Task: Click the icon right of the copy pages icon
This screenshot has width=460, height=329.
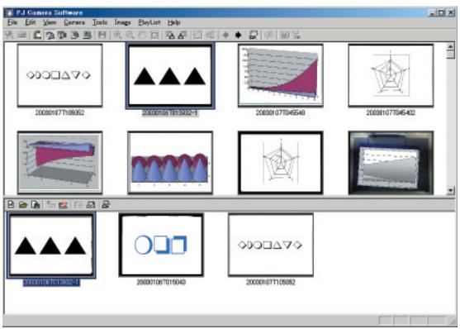Action: tap(183, 36)
